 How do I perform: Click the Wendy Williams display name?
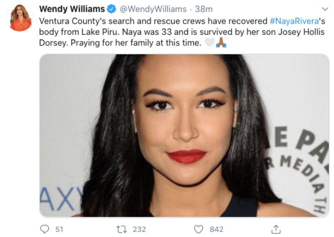click(72, 9)
